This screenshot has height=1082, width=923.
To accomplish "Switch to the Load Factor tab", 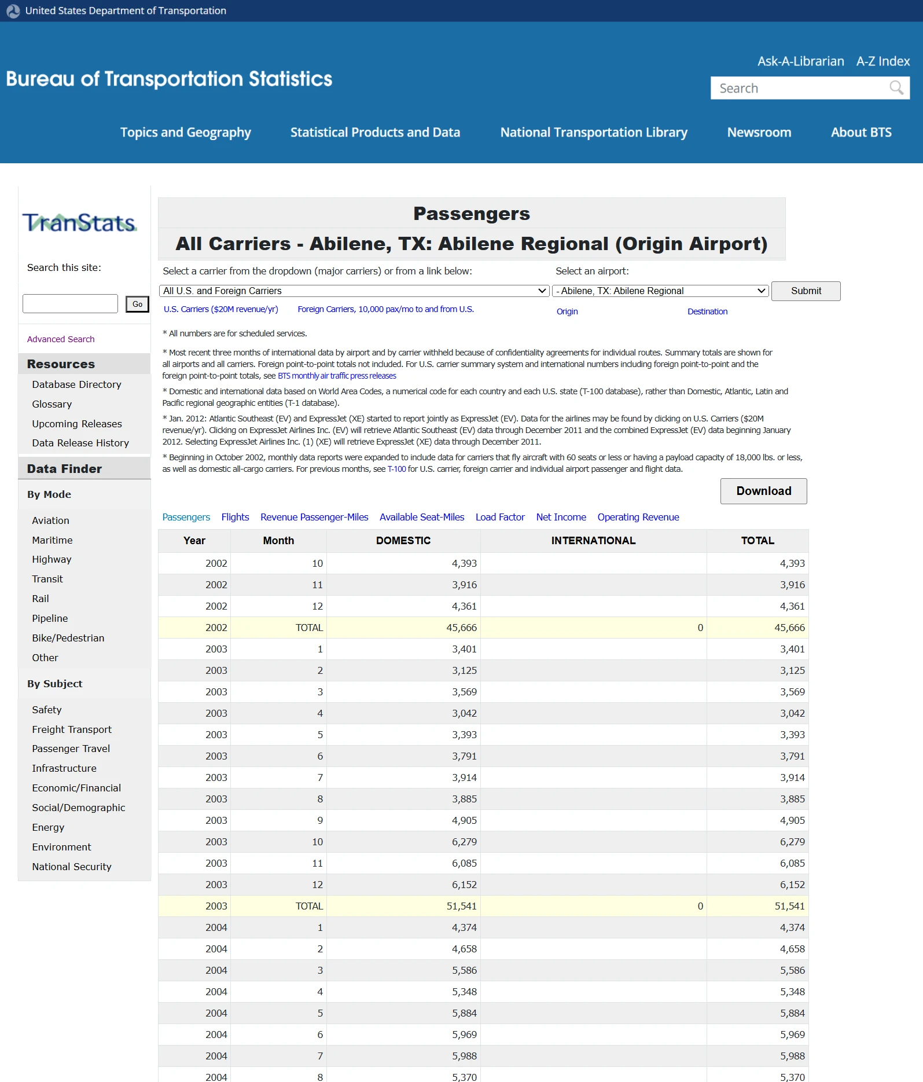I will 500,517.
